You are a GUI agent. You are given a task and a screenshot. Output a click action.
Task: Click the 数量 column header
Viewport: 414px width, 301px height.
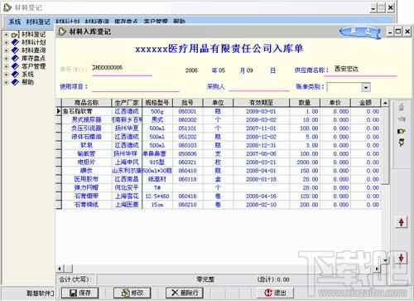click(x=305, y=103)
